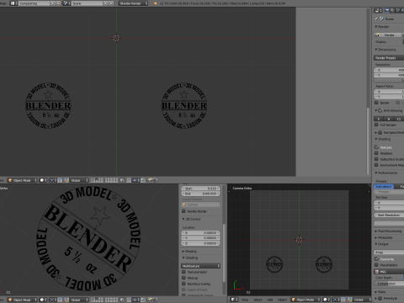Open editor type selector in camera view header

[x=234, y=300]
